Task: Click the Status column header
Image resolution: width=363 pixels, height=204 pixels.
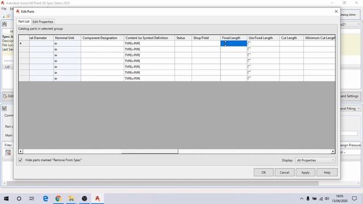Action: (183, 38)
